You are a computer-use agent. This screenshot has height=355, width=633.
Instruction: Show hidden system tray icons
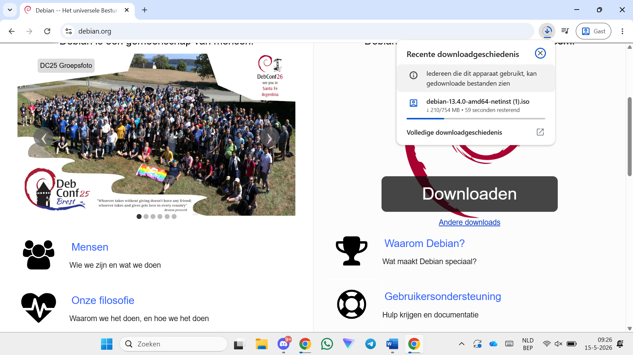tap(462, 344)
